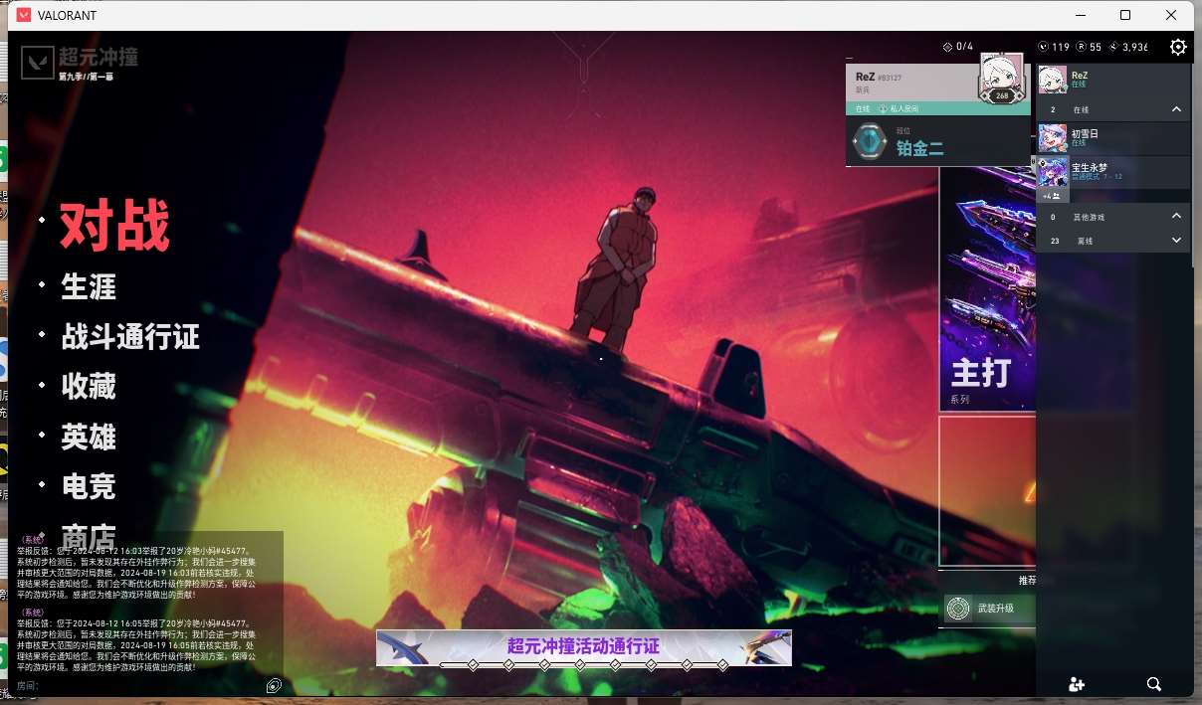Open the 电竞 esports menu

[89, 486]
